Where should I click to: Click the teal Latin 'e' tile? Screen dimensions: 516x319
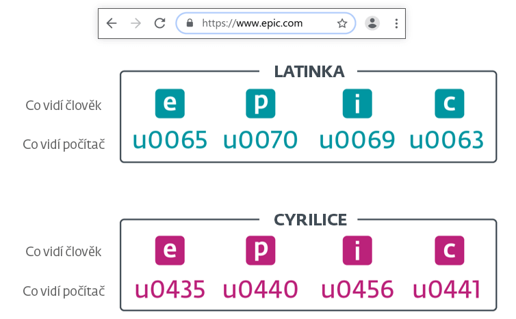170,103
